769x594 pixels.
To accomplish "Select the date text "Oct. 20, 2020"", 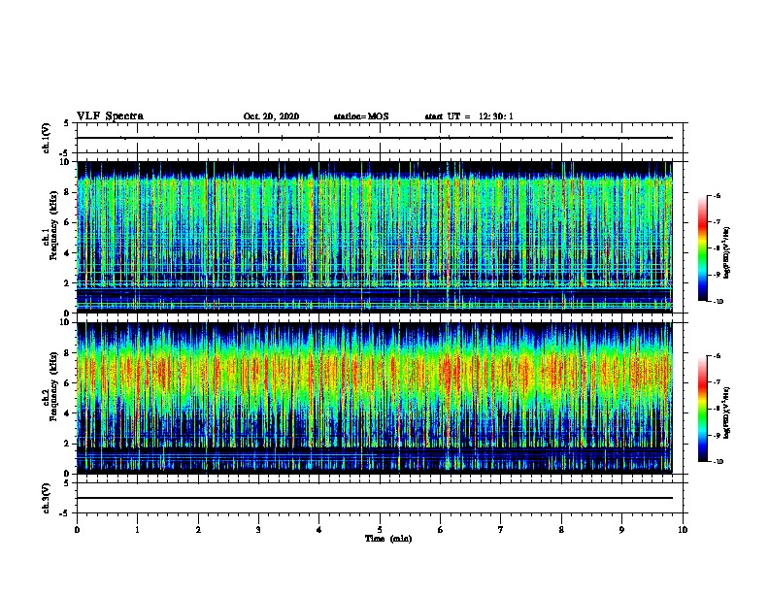I will (x=271, y=116).
